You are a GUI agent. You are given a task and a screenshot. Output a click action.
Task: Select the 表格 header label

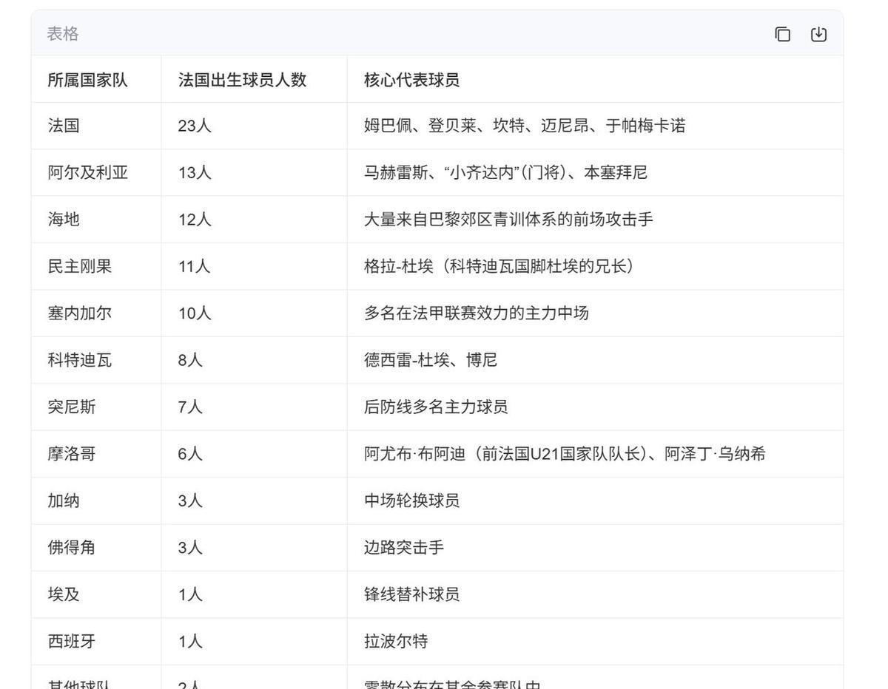63,34
